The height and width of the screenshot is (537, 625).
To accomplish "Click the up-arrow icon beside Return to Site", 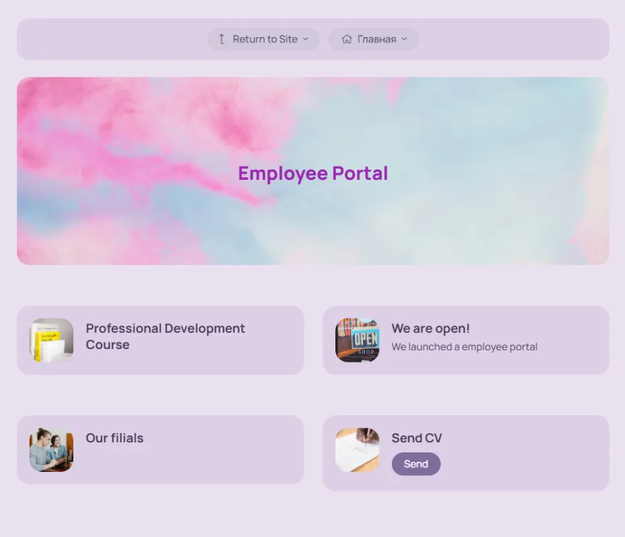I will point(222,39).
